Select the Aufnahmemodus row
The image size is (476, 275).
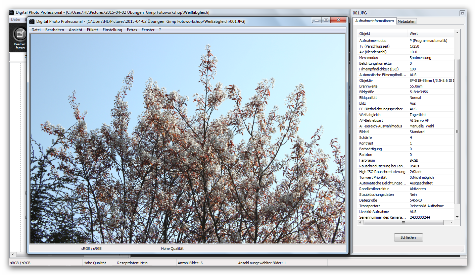(406, 41)
